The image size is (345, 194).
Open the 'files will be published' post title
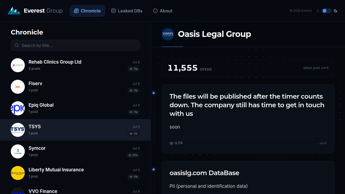point(247,105)
